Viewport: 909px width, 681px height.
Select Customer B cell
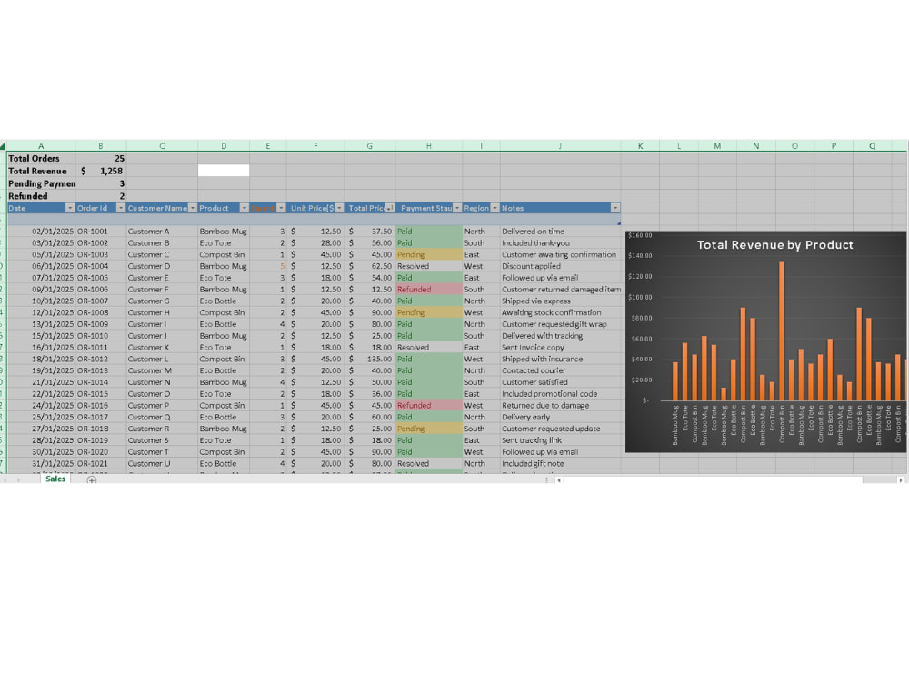tap(162, 242)
